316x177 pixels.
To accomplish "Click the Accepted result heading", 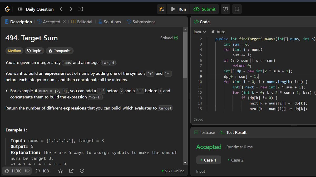I will point(209,147).
